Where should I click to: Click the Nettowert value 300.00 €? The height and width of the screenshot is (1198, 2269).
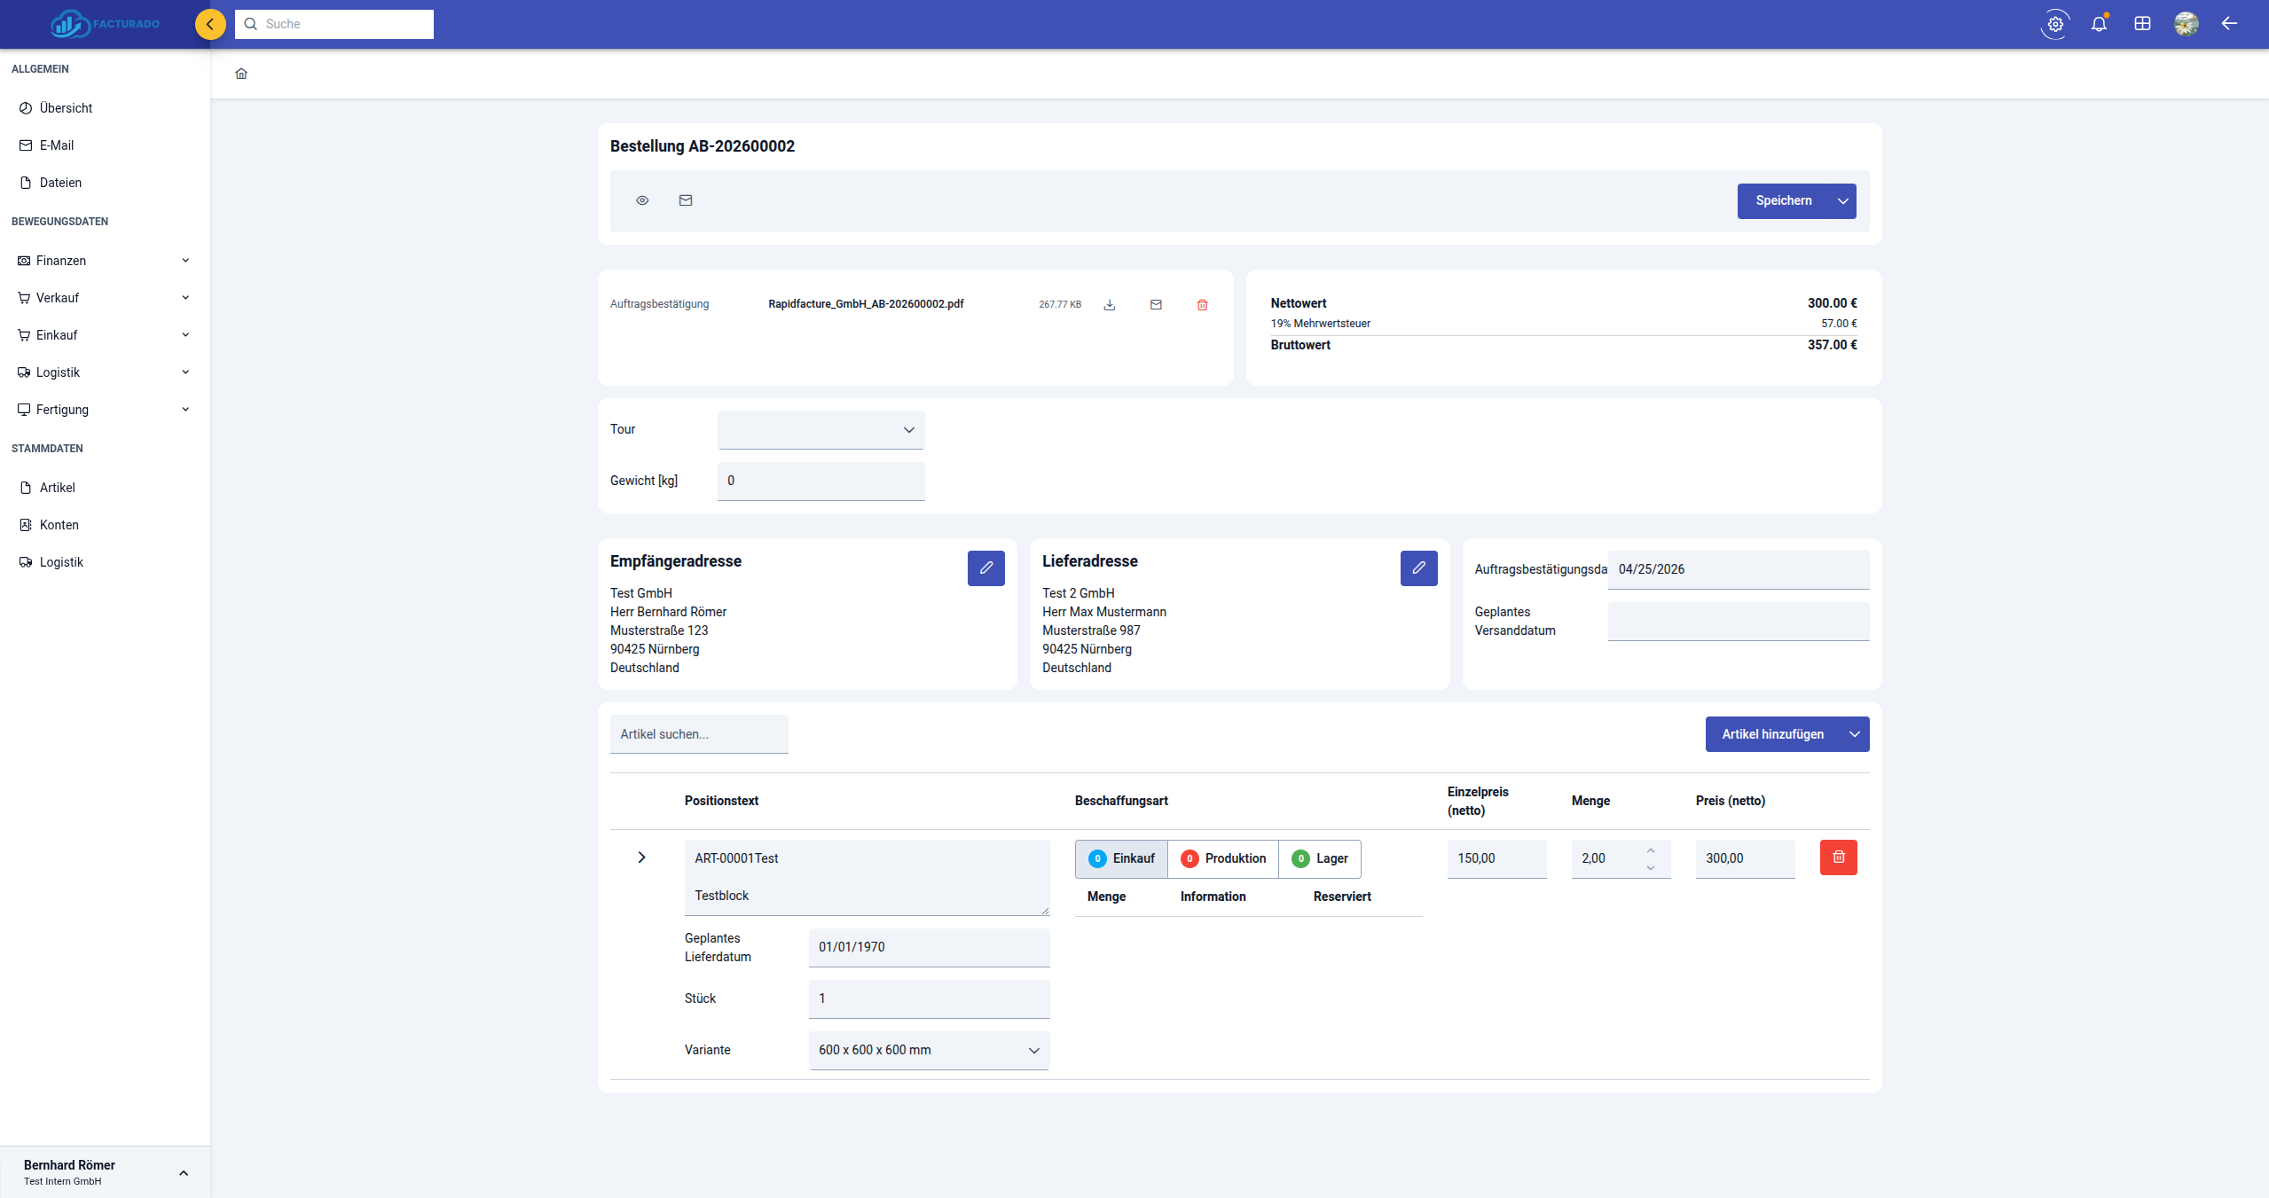coord(1833,303)
